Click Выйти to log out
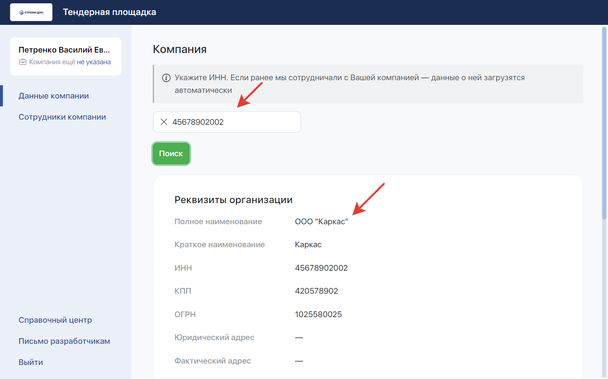Viewport: 608px width, 379px height. tap(31, 362)
